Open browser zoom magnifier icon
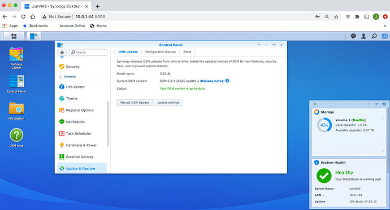Image resolution: width=390 pixels, height=210 pixels. pos(327,16)
